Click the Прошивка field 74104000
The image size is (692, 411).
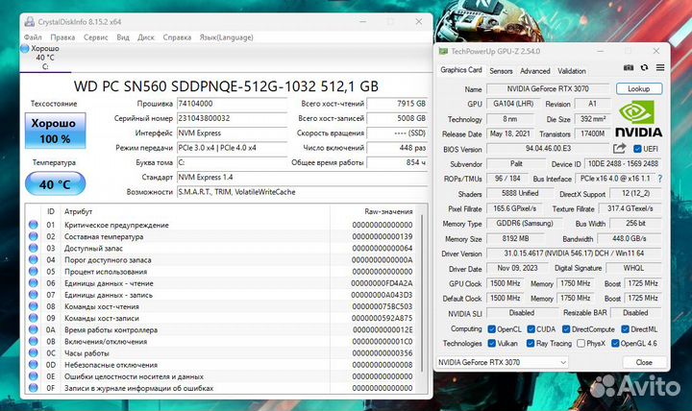coord(233,104)
